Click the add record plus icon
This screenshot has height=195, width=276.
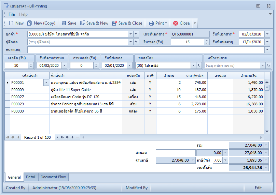pyautogui.click(x=72, y=137)
